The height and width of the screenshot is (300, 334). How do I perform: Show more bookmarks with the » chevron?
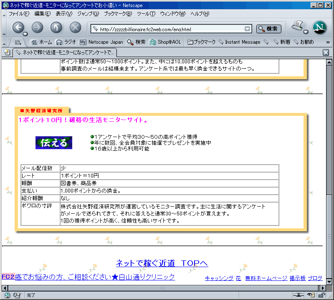(x=328, y=42)
